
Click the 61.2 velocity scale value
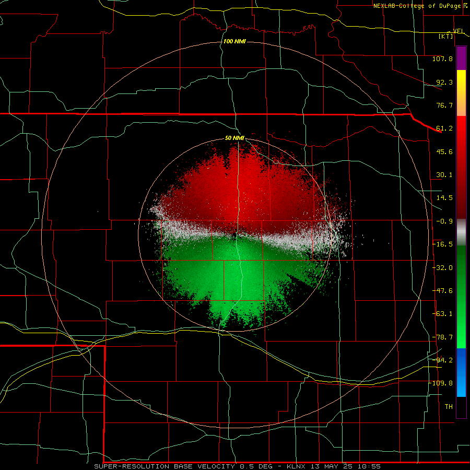click(x=444, y=128)
